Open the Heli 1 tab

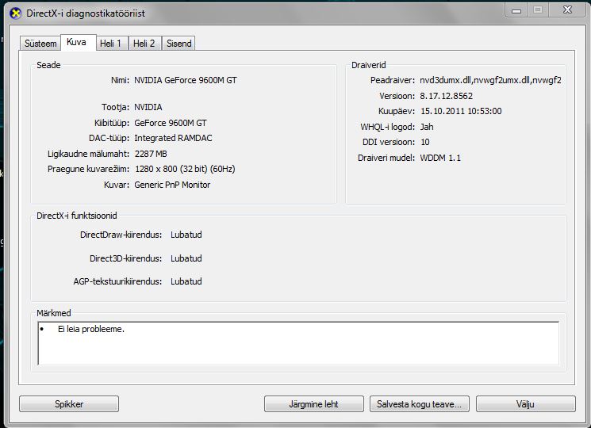(112, 44)
